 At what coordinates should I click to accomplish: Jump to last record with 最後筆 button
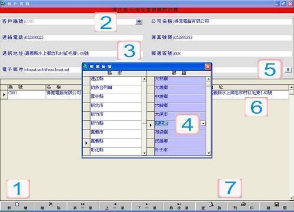[x=179, y=206]
